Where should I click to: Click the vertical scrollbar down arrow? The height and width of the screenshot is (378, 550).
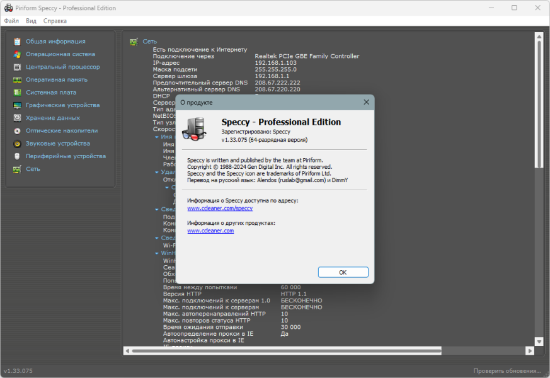pyautogui.click(x=539, y=341)
